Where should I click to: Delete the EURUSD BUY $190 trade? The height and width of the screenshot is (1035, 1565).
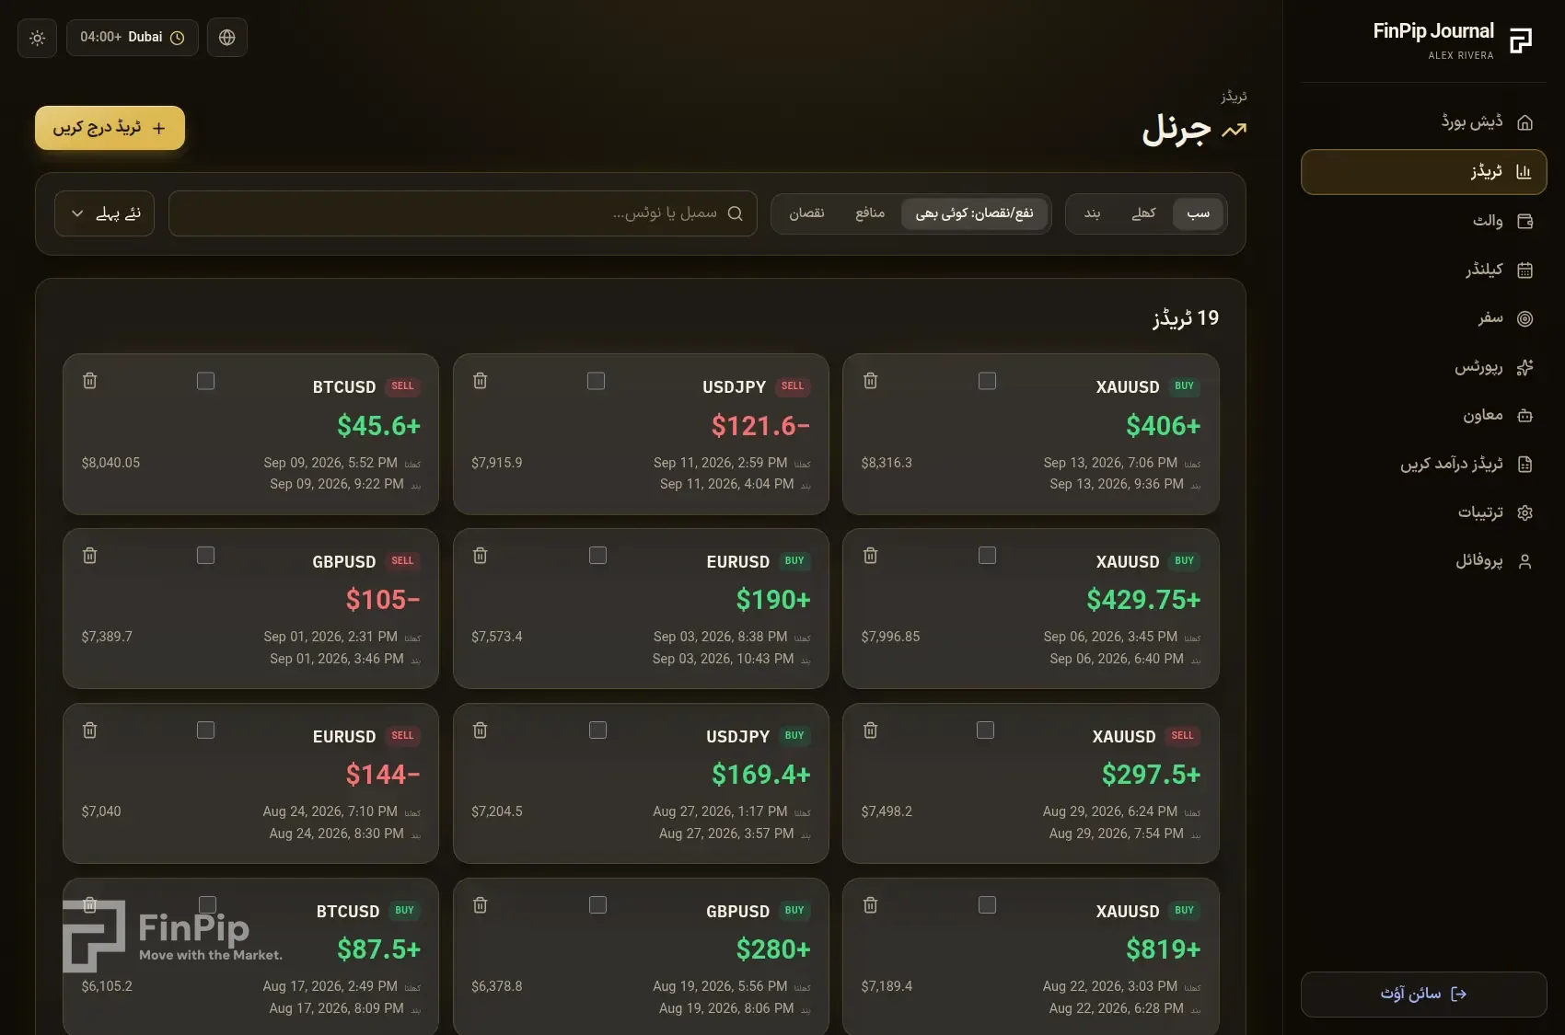481,556
